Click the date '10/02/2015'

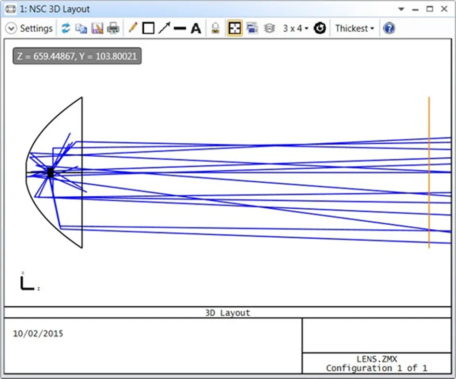(x=38, y=333)
